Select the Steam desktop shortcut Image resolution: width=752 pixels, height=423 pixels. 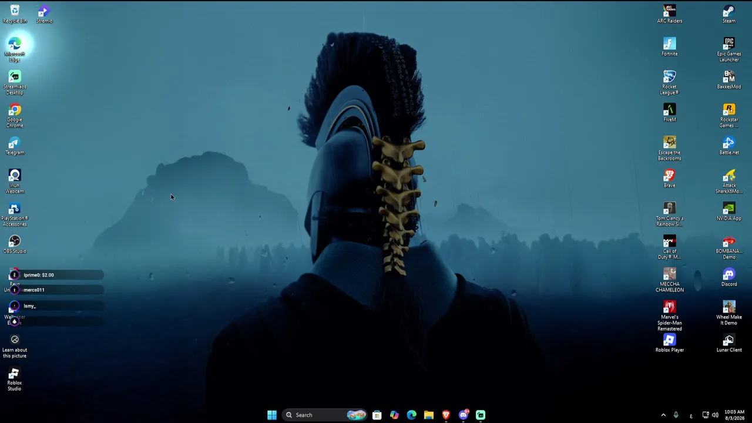(729, 14)
